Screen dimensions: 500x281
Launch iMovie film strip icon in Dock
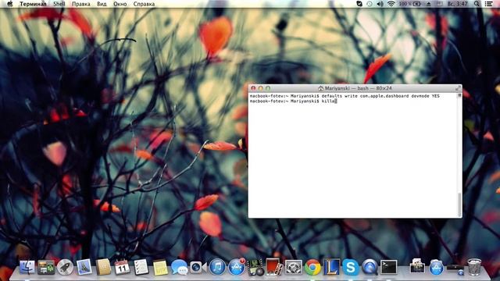[255, 267]
